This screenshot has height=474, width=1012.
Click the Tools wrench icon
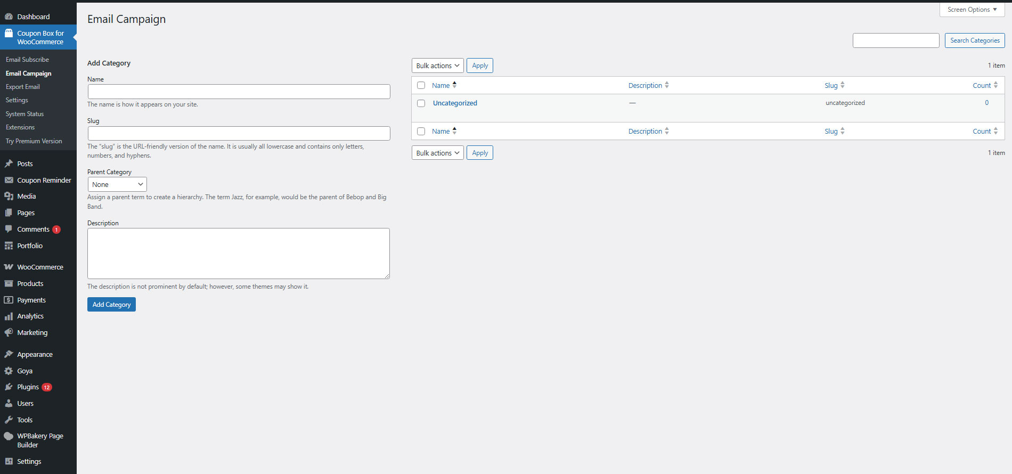coord(9,420)
